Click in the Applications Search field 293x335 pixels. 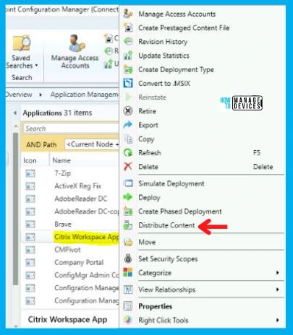tap(72, 129)
